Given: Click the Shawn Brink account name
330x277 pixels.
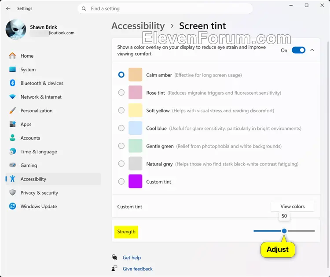Looking at the screenshot, I should tap(44, 27).
